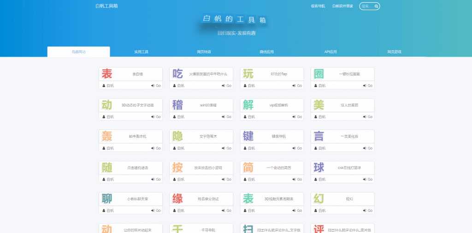Click Go on the 言 card
The image size is (472, 233).
(x=368, y=148)
